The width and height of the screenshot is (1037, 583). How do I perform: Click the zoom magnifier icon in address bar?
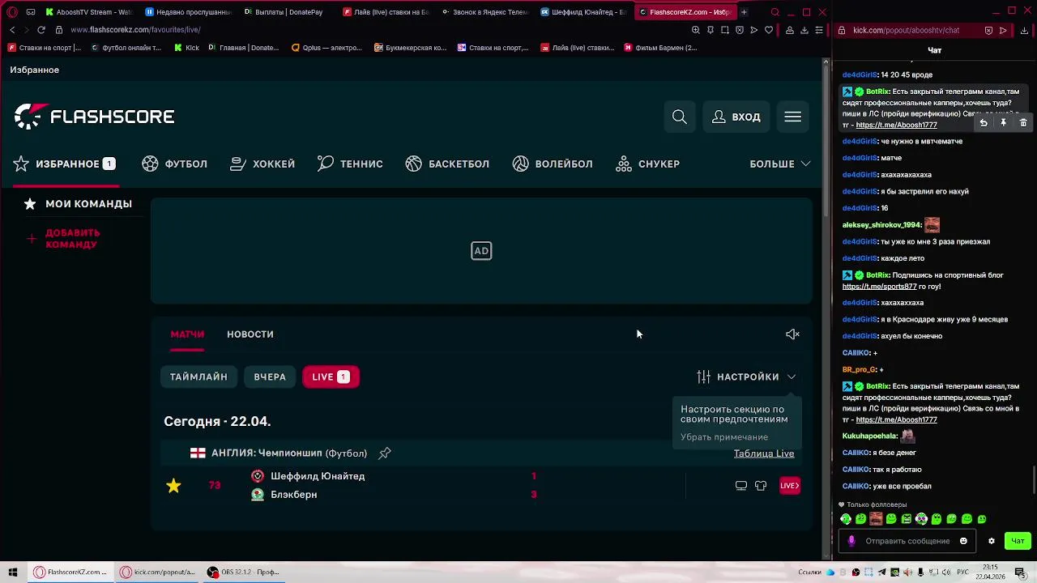pyautogui.click(x=696, y=30)
